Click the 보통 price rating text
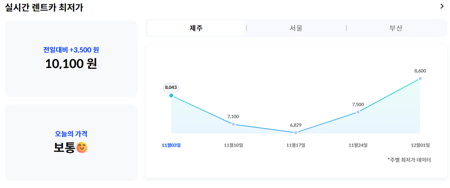Screen dimensions: 450x188 click(x=65, y=148)
